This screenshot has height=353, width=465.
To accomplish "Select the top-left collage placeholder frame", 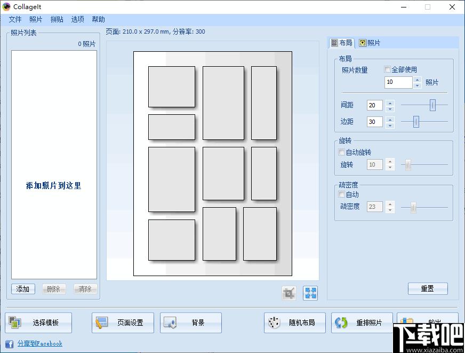I will [172, 87].
